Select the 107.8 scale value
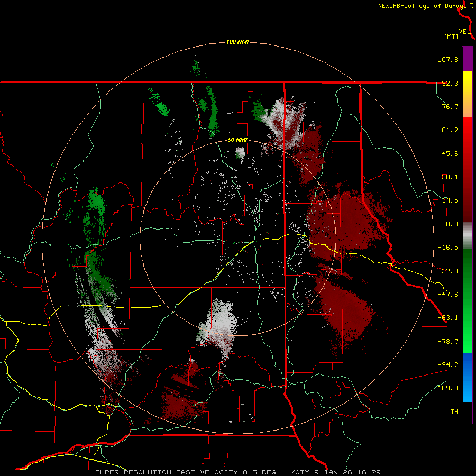This screenshot has height=476, width=476. tap(448, 59)
